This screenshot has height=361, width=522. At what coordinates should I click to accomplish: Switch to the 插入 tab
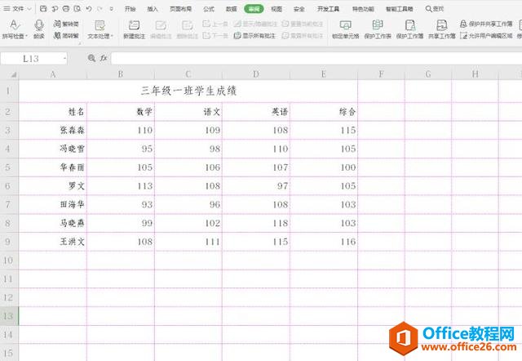pyautogui.click(x=153, y=9)
